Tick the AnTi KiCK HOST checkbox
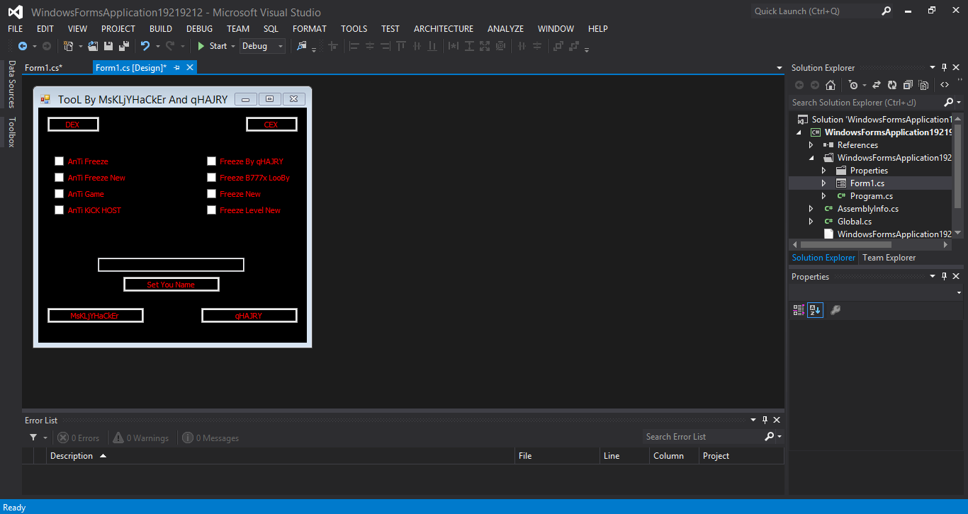This screenshot has width=968, height=514. (x=60, y=210)
